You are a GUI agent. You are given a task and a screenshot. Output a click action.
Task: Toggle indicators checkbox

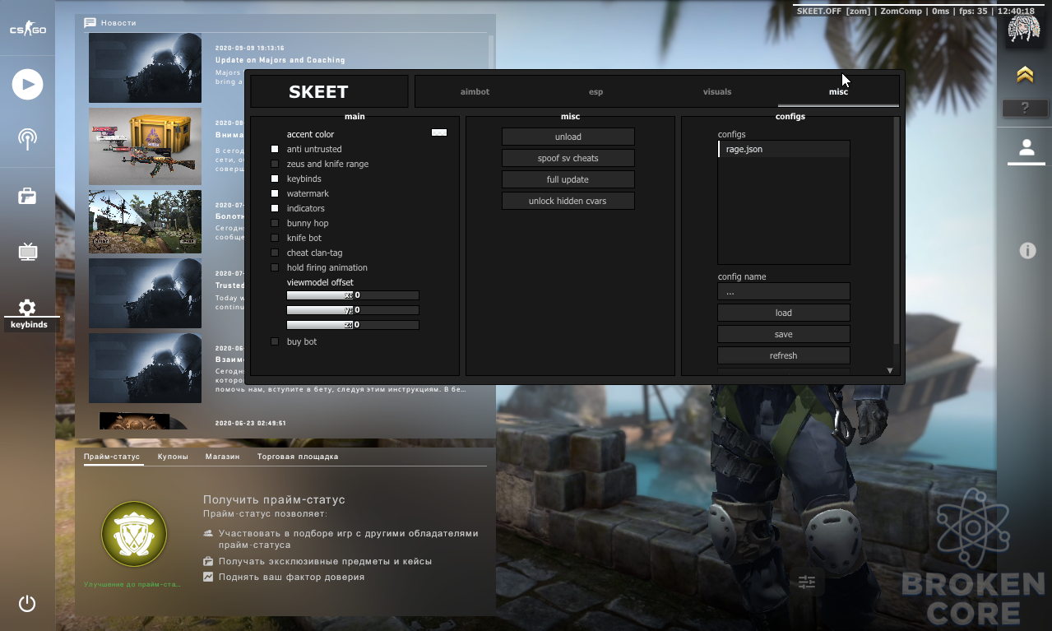coord(275,208)
